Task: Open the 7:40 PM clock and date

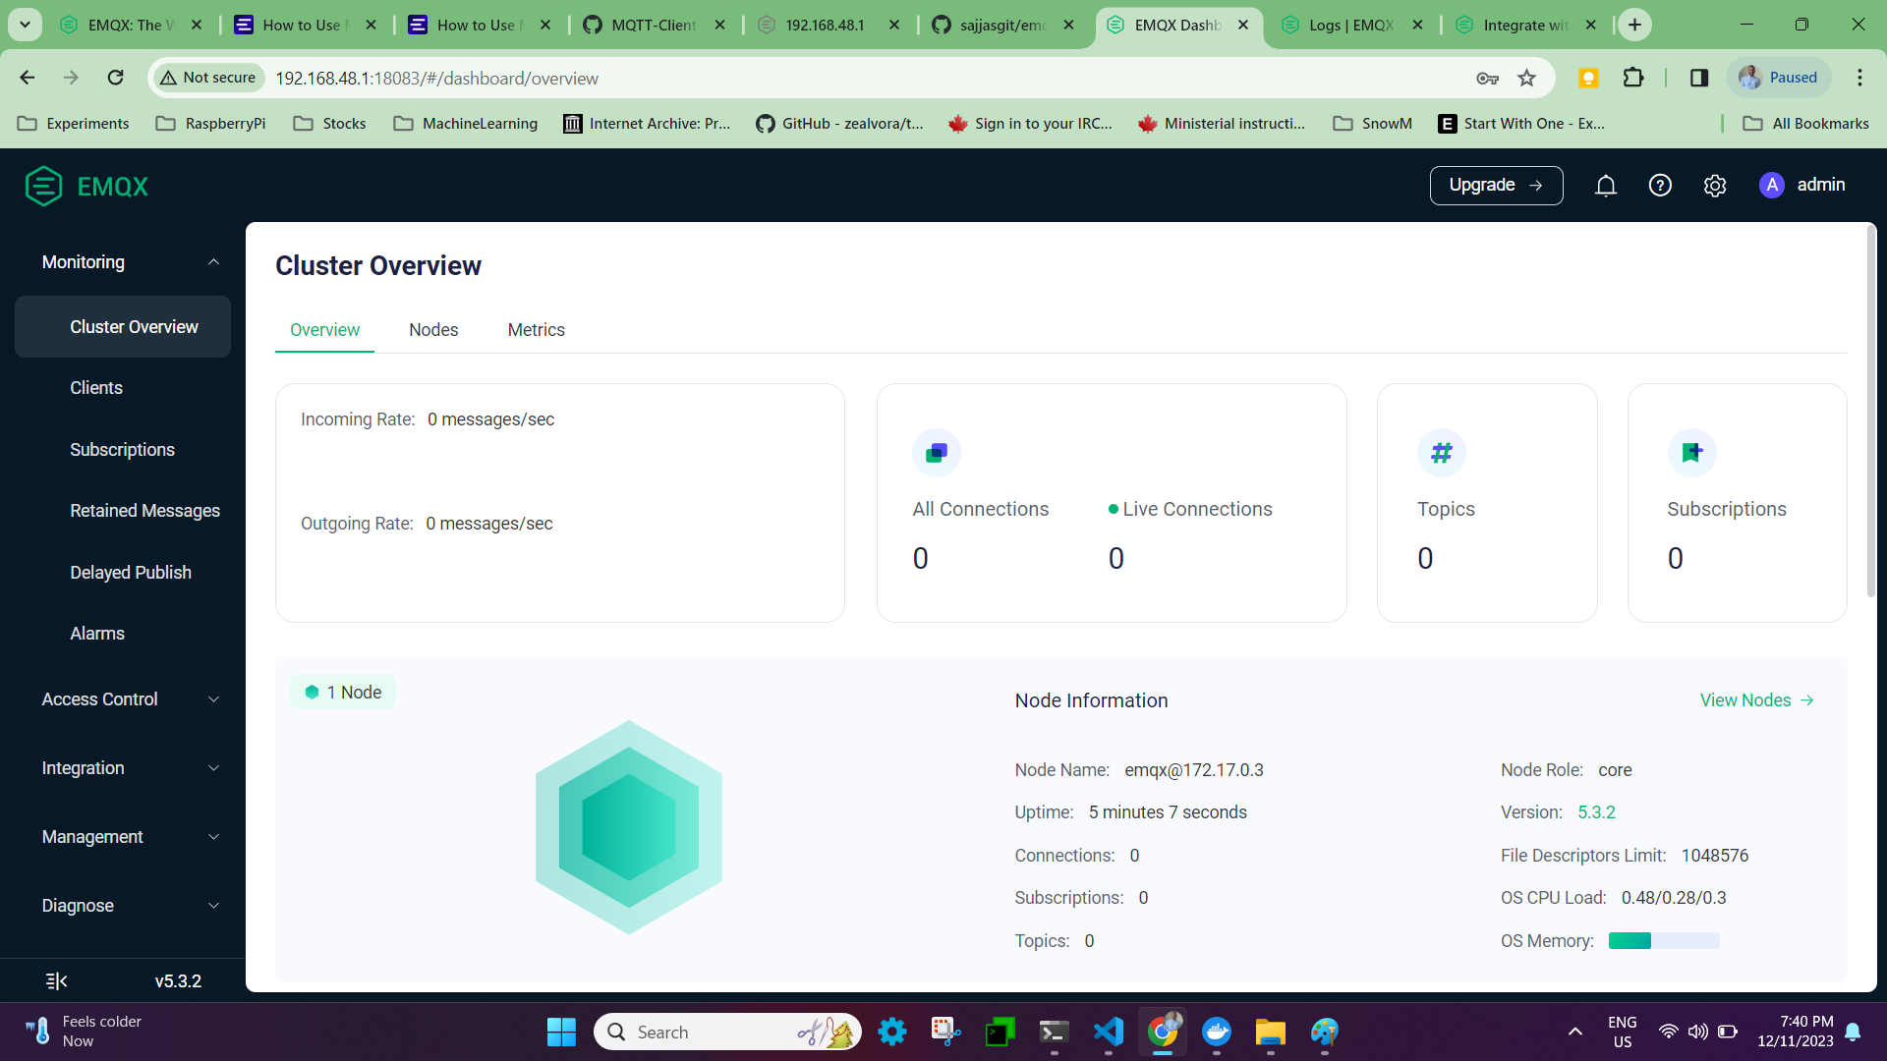Action: pyautogui.click(x=1796, y=1032)
